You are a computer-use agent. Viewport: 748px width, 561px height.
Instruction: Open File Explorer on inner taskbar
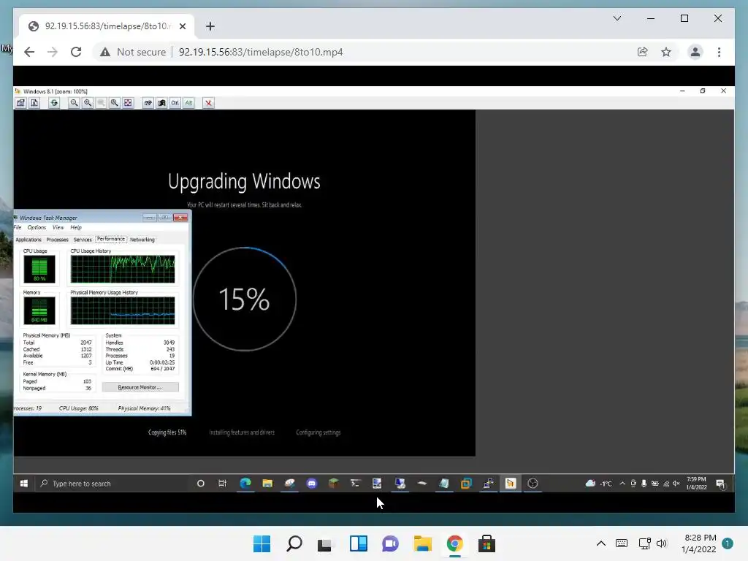coord(267,484)
